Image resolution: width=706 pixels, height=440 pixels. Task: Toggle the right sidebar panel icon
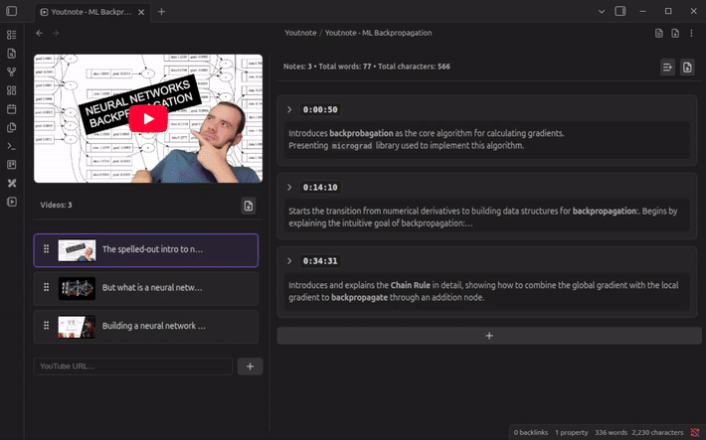[620, 11]
